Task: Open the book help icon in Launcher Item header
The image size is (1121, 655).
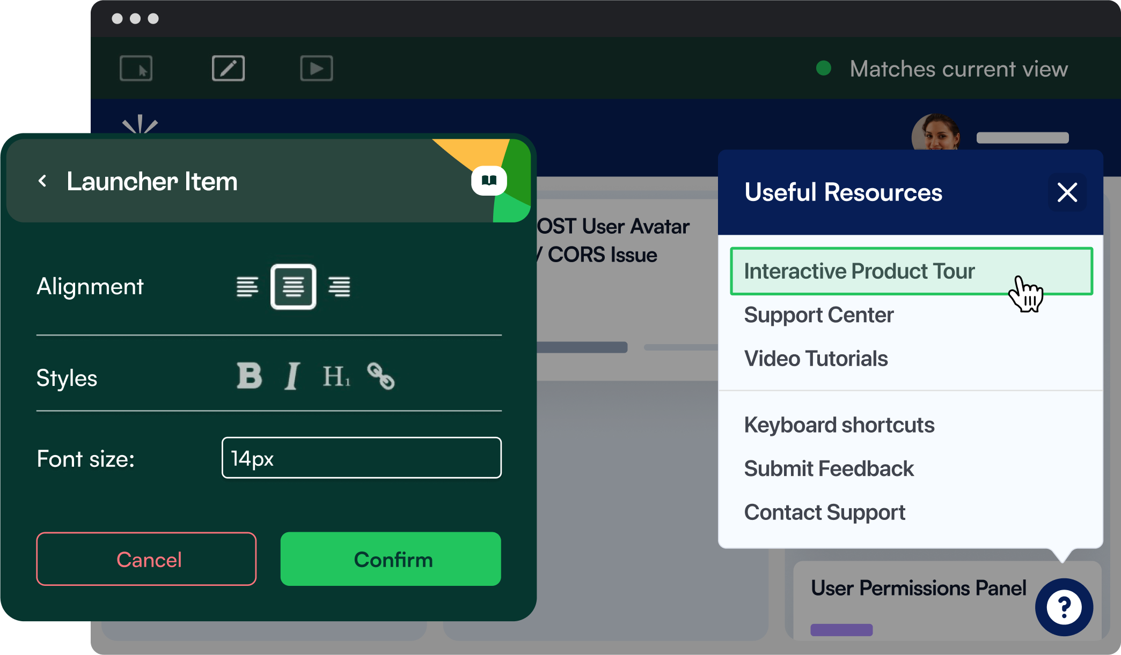Action: coord(489,181)
